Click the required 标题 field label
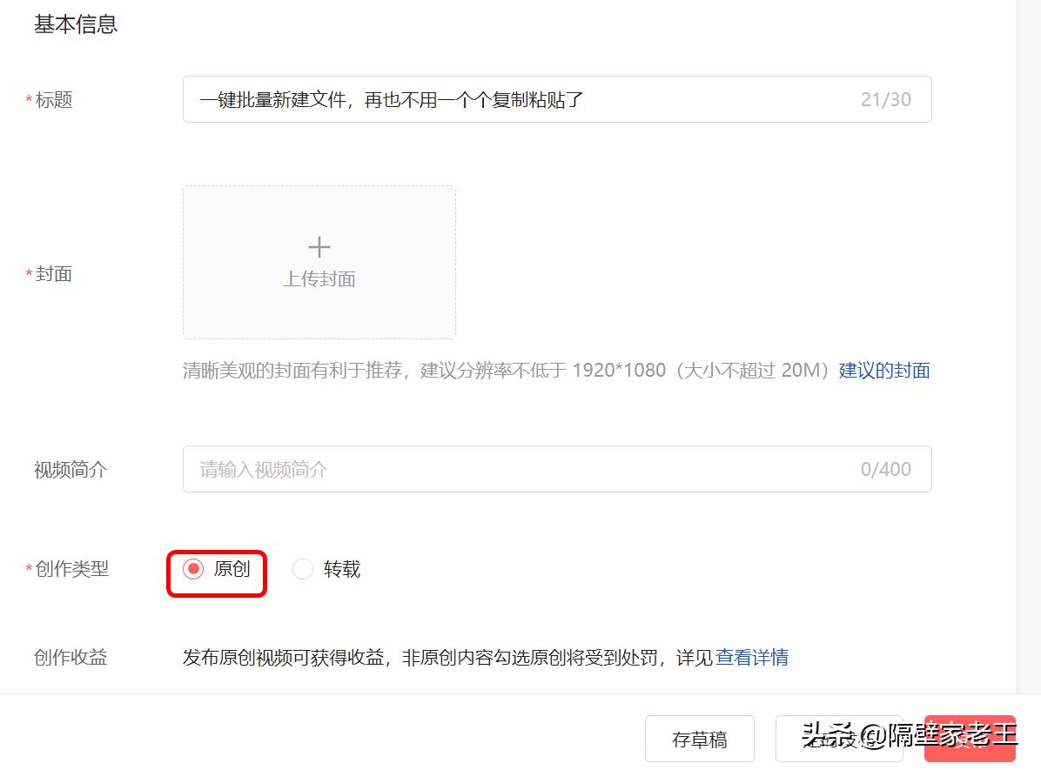The image size is (1041, 770). tap(48, 99)
